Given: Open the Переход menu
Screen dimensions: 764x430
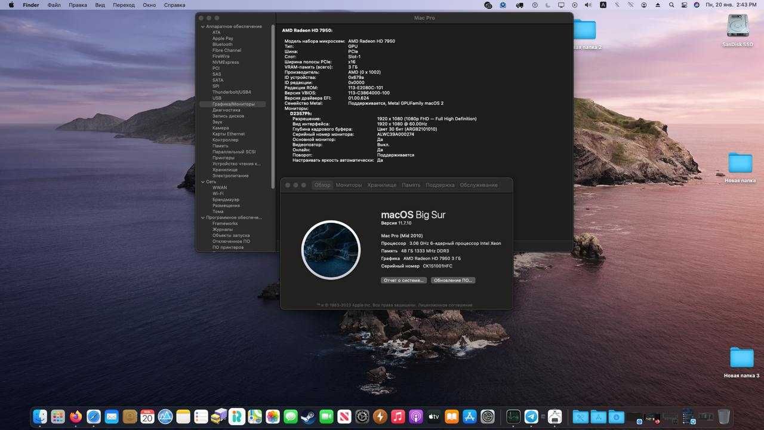Looking at the screenshot, I should (124, 5).
